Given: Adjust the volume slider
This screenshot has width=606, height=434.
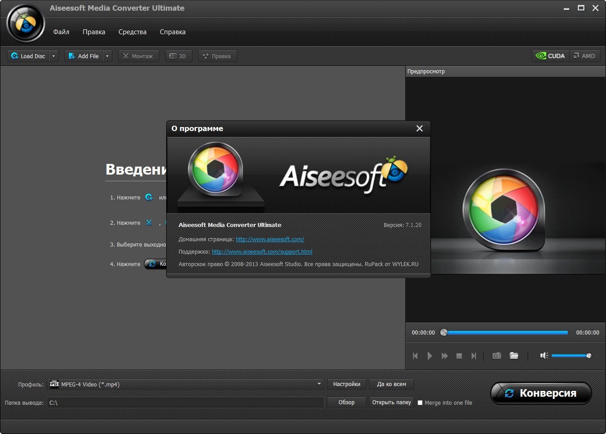Looking at the screenshot, I should tap(570, 356).
